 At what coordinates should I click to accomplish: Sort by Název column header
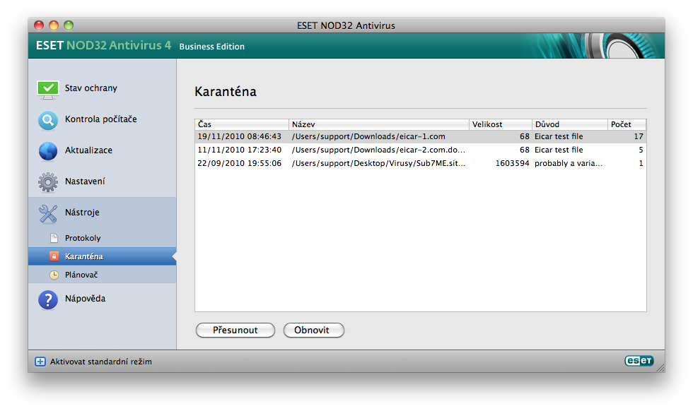click(x=379, y=124)
